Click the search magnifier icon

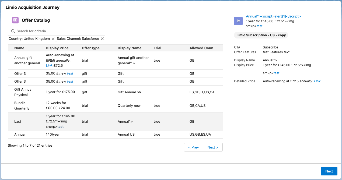[13, 31]
